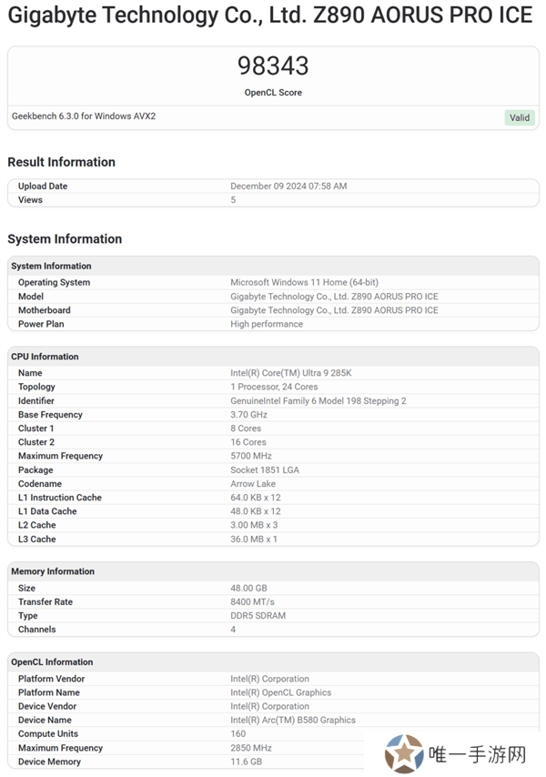
Task: Click the Result Information heading
Action: pos(62,162)
